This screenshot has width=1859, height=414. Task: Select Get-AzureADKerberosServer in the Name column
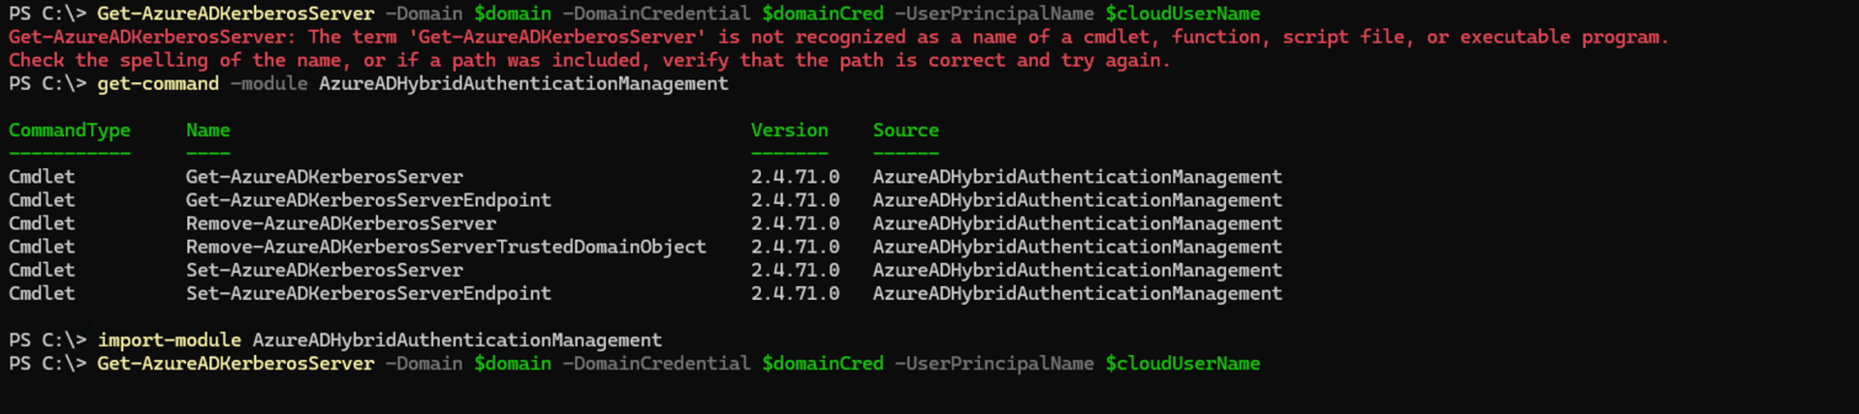tap(324, 177)
